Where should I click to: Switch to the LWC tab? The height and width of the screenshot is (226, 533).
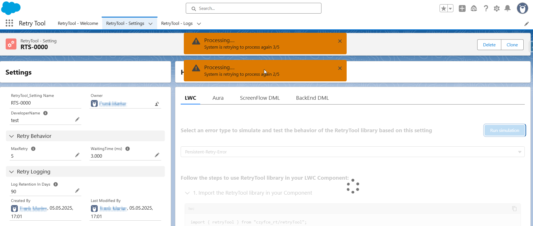click(190, 98)
